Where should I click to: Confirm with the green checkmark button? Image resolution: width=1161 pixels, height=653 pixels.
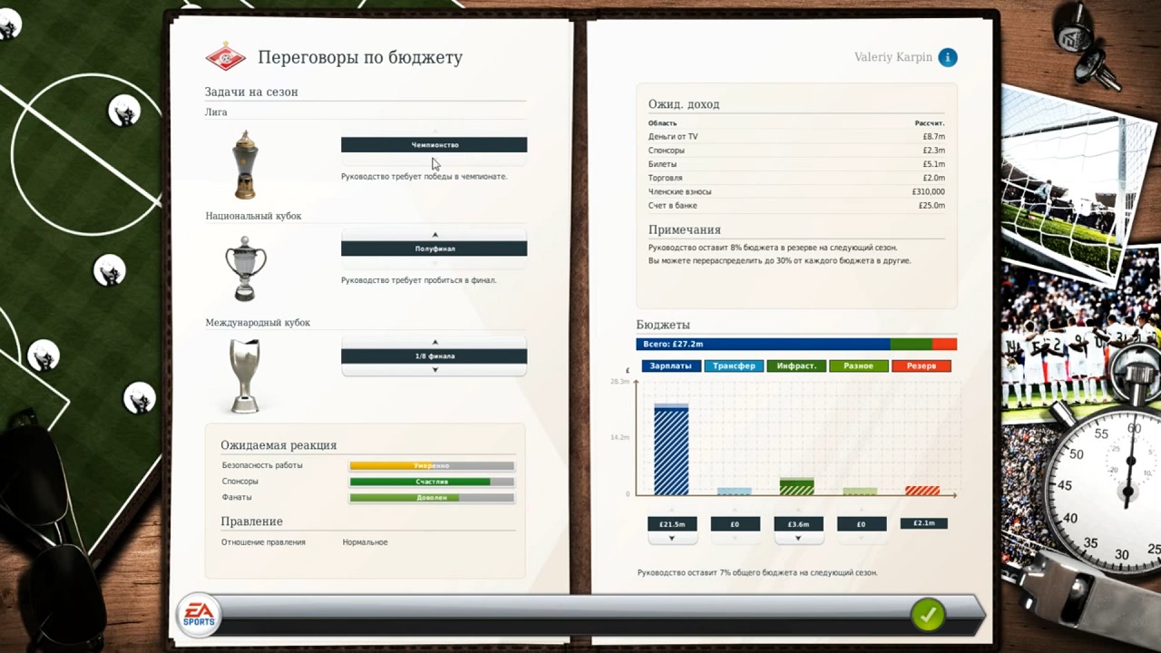point(927,615)
